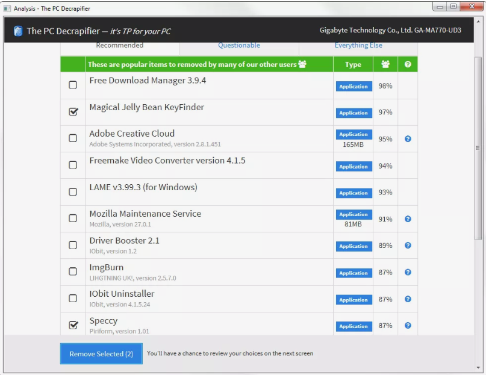
Task: Check the Freemake Video Converter checkbox
Action: 73,164
